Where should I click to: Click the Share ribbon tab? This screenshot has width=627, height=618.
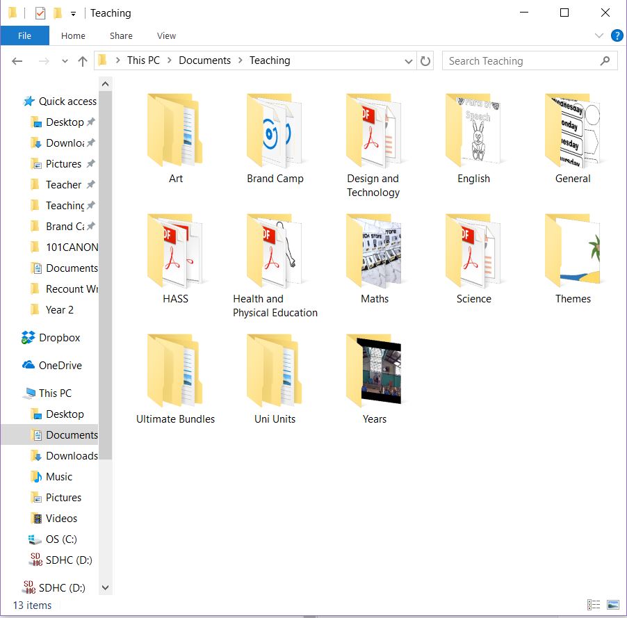coord(120,35)
